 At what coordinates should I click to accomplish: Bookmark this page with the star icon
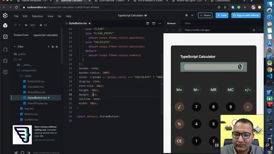coord(225,7)
